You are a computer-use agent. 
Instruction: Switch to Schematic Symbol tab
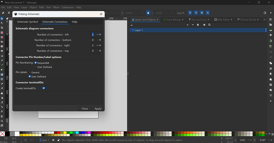(x=27, y=22)
